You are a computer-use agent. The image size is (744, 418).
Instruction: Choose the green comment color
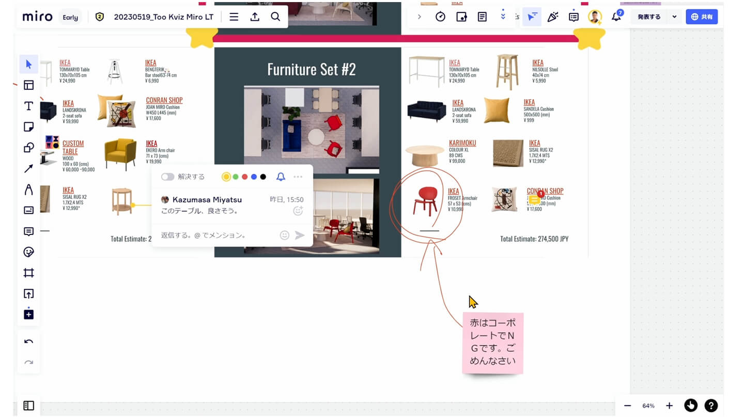click(x=236, y=177)
